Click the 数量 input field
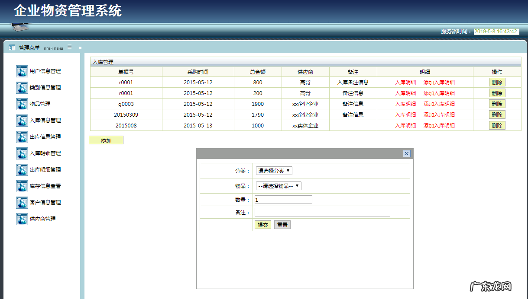The height and width of the screenshot is (299, 528). pyautogui.click(x=283, y=199)
